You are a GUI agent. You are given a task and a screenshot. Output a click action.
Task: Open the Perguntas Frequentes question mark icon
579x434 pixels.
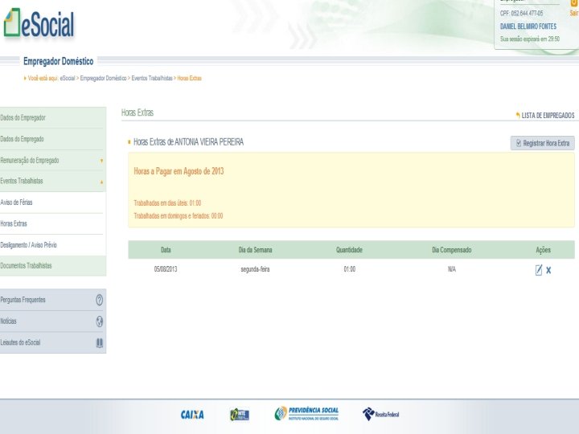click(x=100, y=300)
